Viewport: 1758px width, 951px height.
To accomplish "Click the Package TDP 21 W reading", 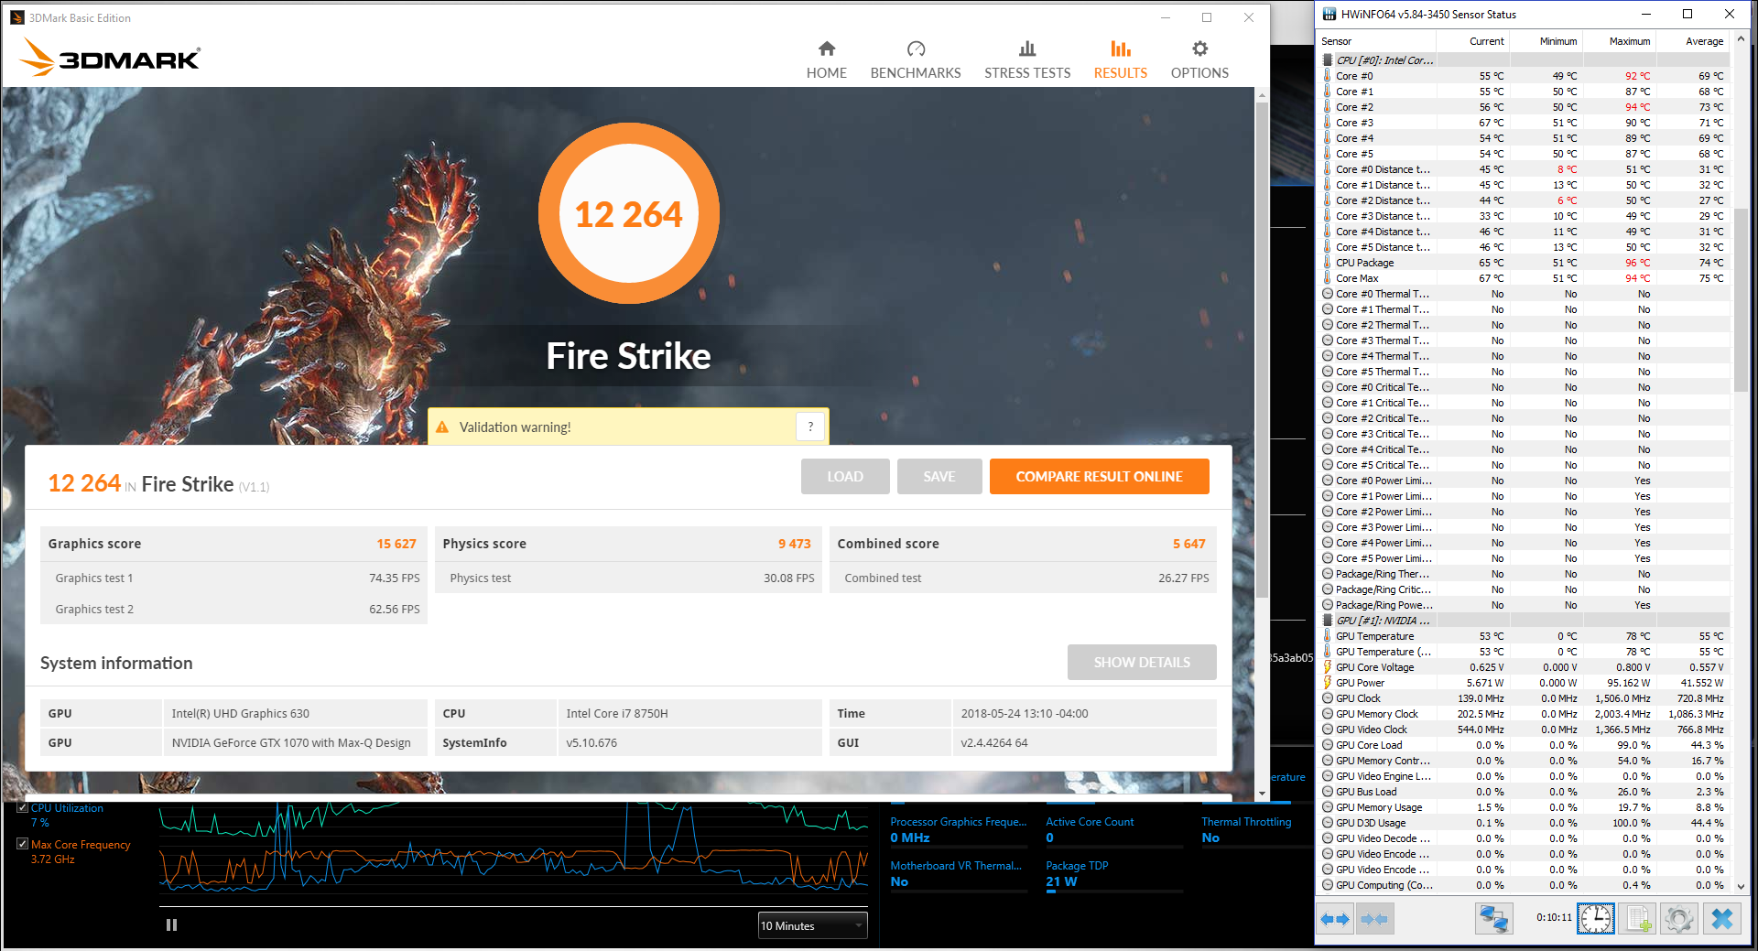I will 1062,881.
